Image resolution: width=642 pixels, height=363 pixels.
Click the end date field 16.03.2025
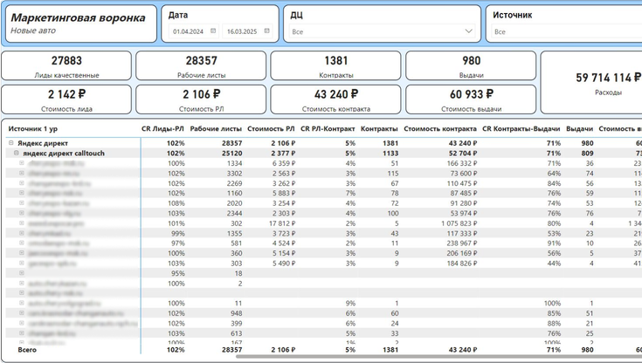pos(241,31)
